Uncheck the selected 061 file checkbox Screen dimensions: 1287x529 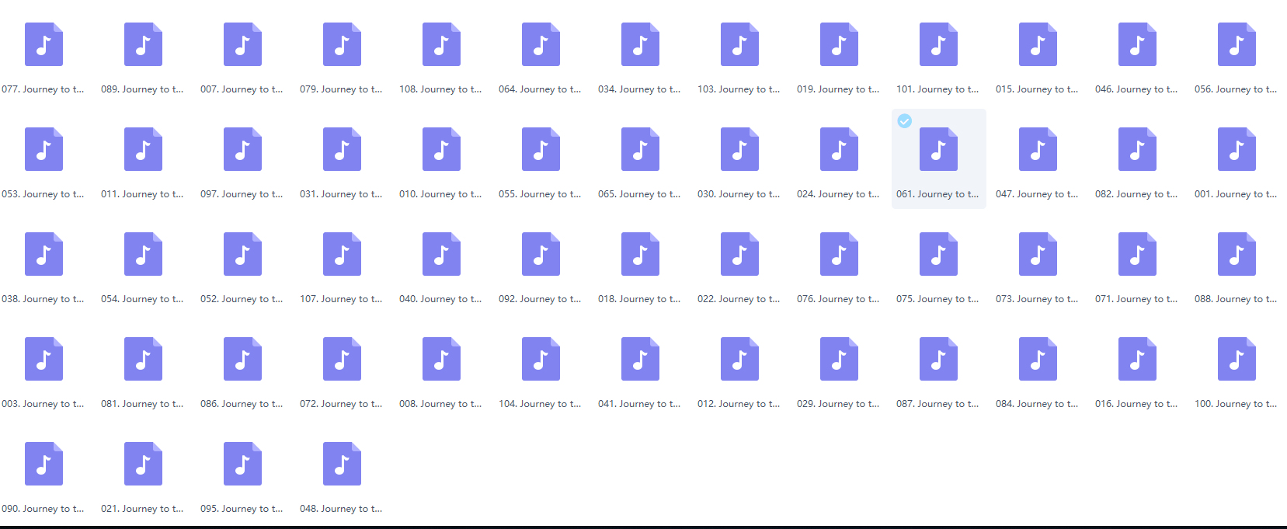[904, 120]
